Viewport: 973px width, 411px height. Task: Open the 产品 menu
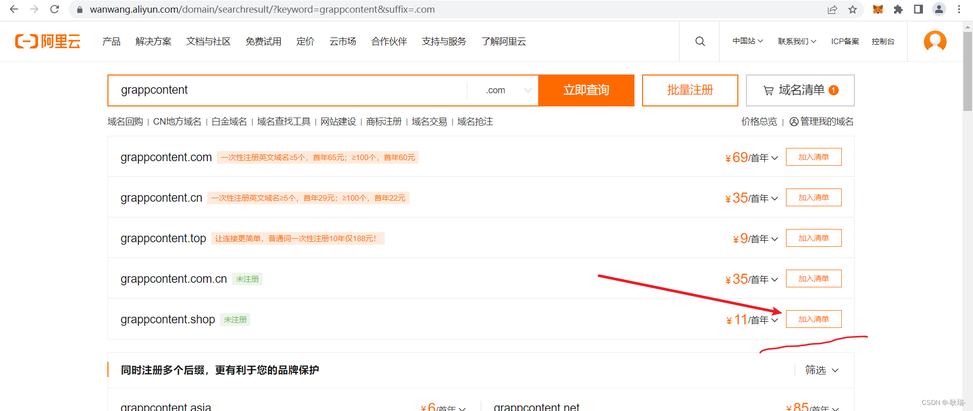click(111, 42)
